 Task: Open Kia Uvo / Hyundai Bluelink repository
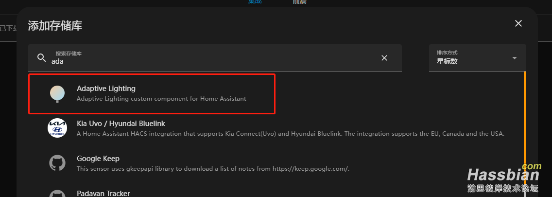[276, 128]
